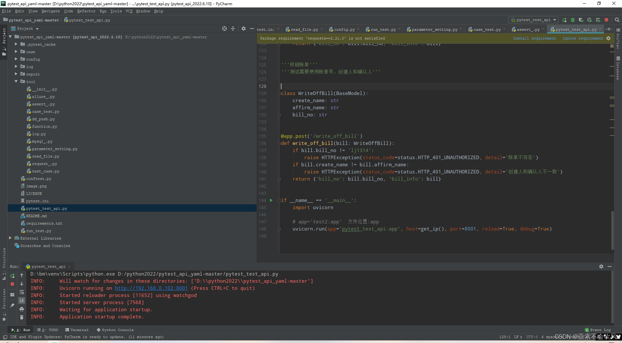622x343 pixels.
Task: Open the pytest_test_api run configuration dropdown
Action: [533, 20]
